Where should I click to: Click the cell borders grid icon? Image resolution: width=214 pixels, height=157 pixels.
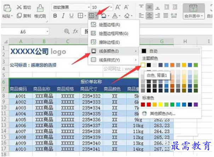click(x=80, y=16)
